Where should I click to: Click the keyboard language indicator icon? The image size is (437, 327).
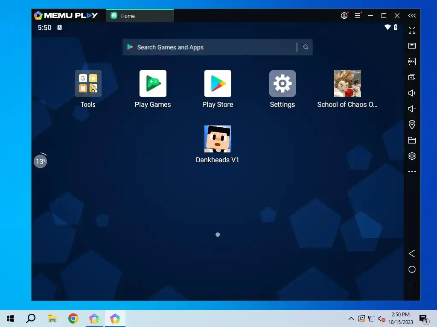pos(60,28)
